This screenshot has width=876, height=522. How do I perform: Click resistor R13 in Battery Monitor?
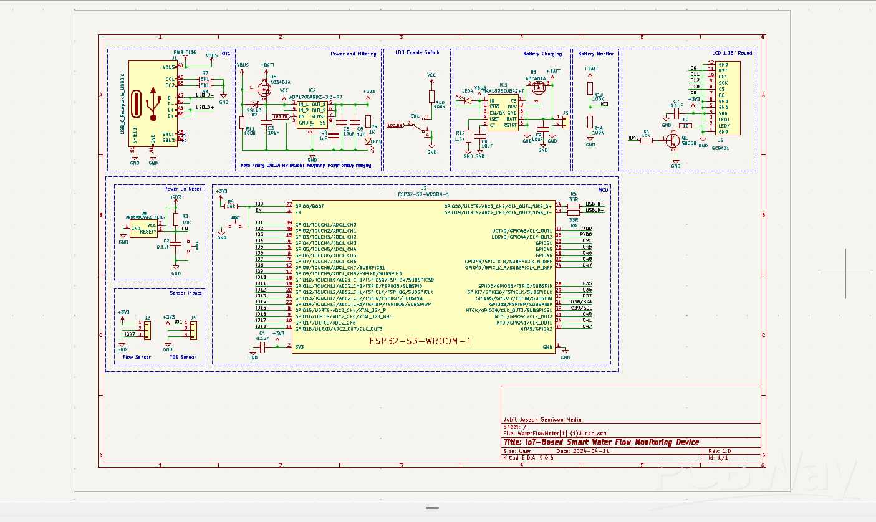click(590, 88)
